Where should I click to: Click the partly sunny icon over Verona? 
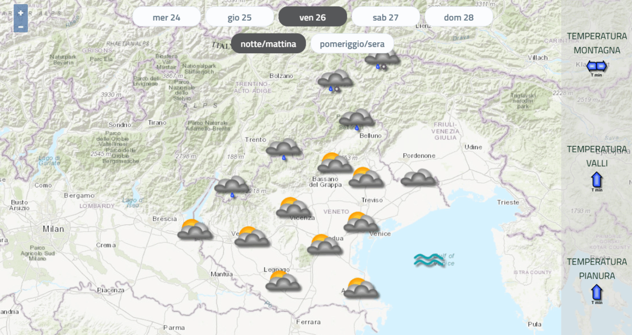[252, 237]
